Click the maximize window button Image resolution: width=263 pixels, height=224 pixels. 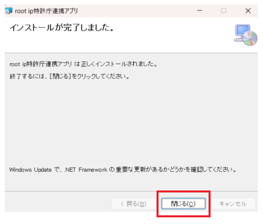click(224, 11)
